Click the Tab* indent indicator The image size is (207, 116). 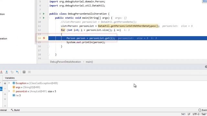click(204, 114)
